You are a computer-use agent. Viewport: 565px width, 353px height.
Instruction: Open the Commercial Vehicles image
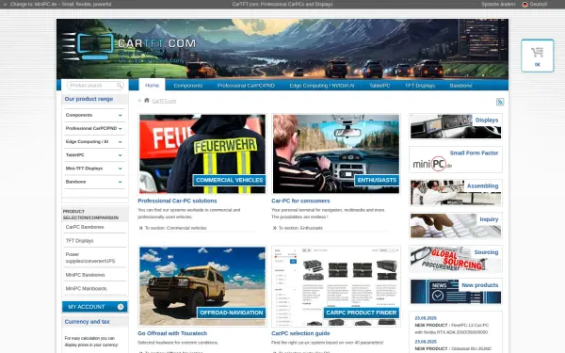pyautogui.click(x=202, y=153)
